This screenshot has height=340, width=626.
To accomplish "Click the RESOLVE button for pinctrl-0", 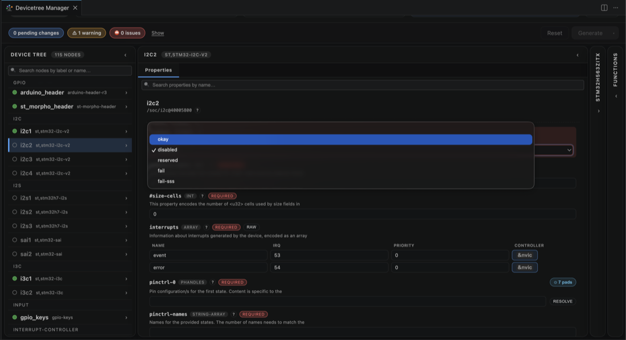I will tap(562, 301).
